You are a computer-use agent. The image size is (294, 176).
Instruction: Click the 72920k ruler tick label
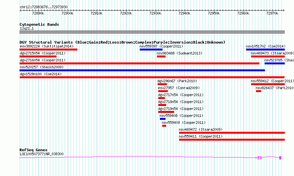click(126, 13)
